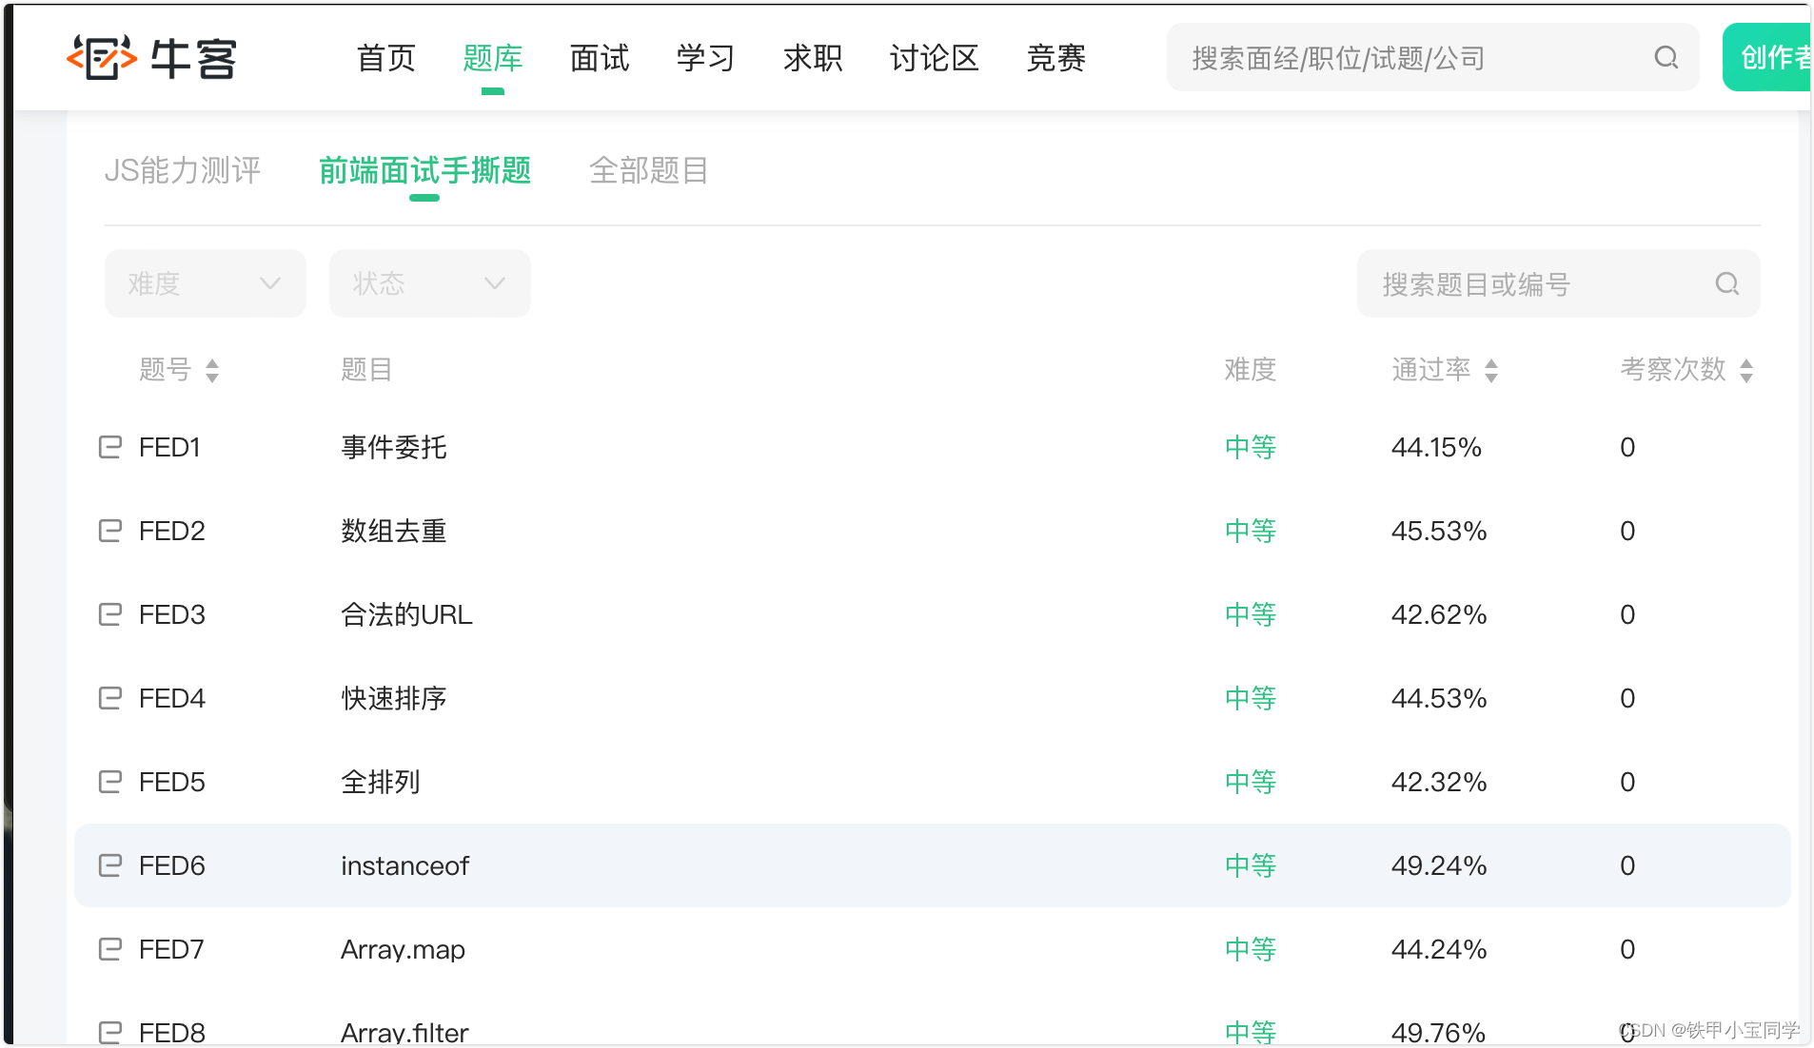Select 题库 in navigation bar
The height and width of the screenshot is (1048, 1814).
(x=493, y=58)
